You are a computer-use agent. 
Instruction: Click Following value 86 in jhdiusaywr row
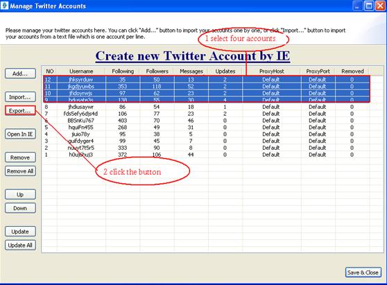coord(123,107)
